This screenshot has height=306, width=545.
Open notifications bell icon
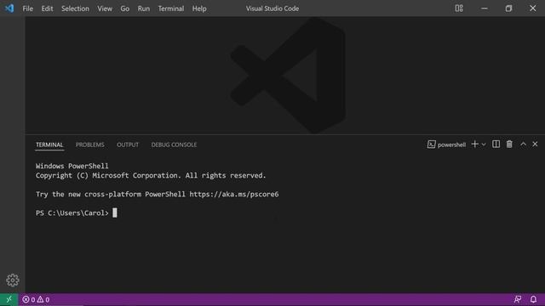pyautogui.click(x=533, y=299)
